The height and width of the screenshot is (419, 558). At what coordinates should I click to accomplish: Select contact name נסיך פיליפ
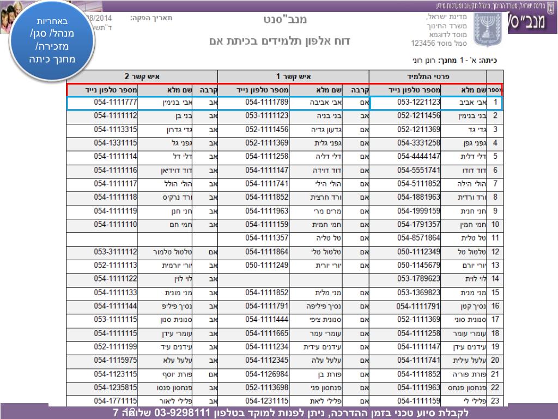177,307
